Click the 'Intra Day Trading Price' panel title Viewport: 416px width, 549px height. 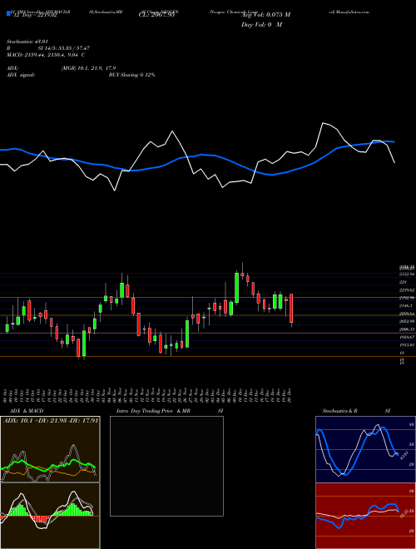pyautogui.click(x=145, y=411)
